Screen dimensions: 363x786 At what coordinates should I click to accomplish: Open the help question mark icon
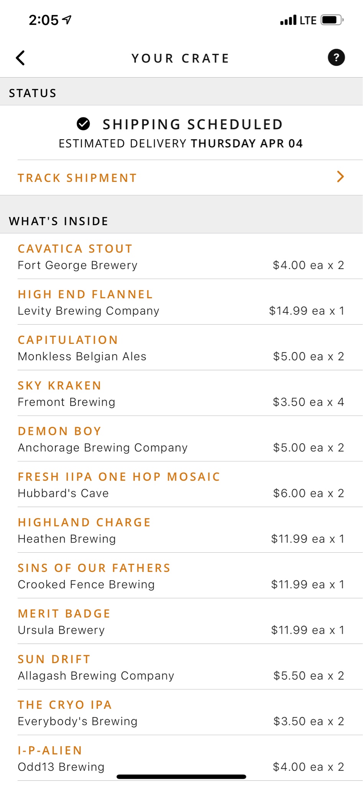click(336, 58)
